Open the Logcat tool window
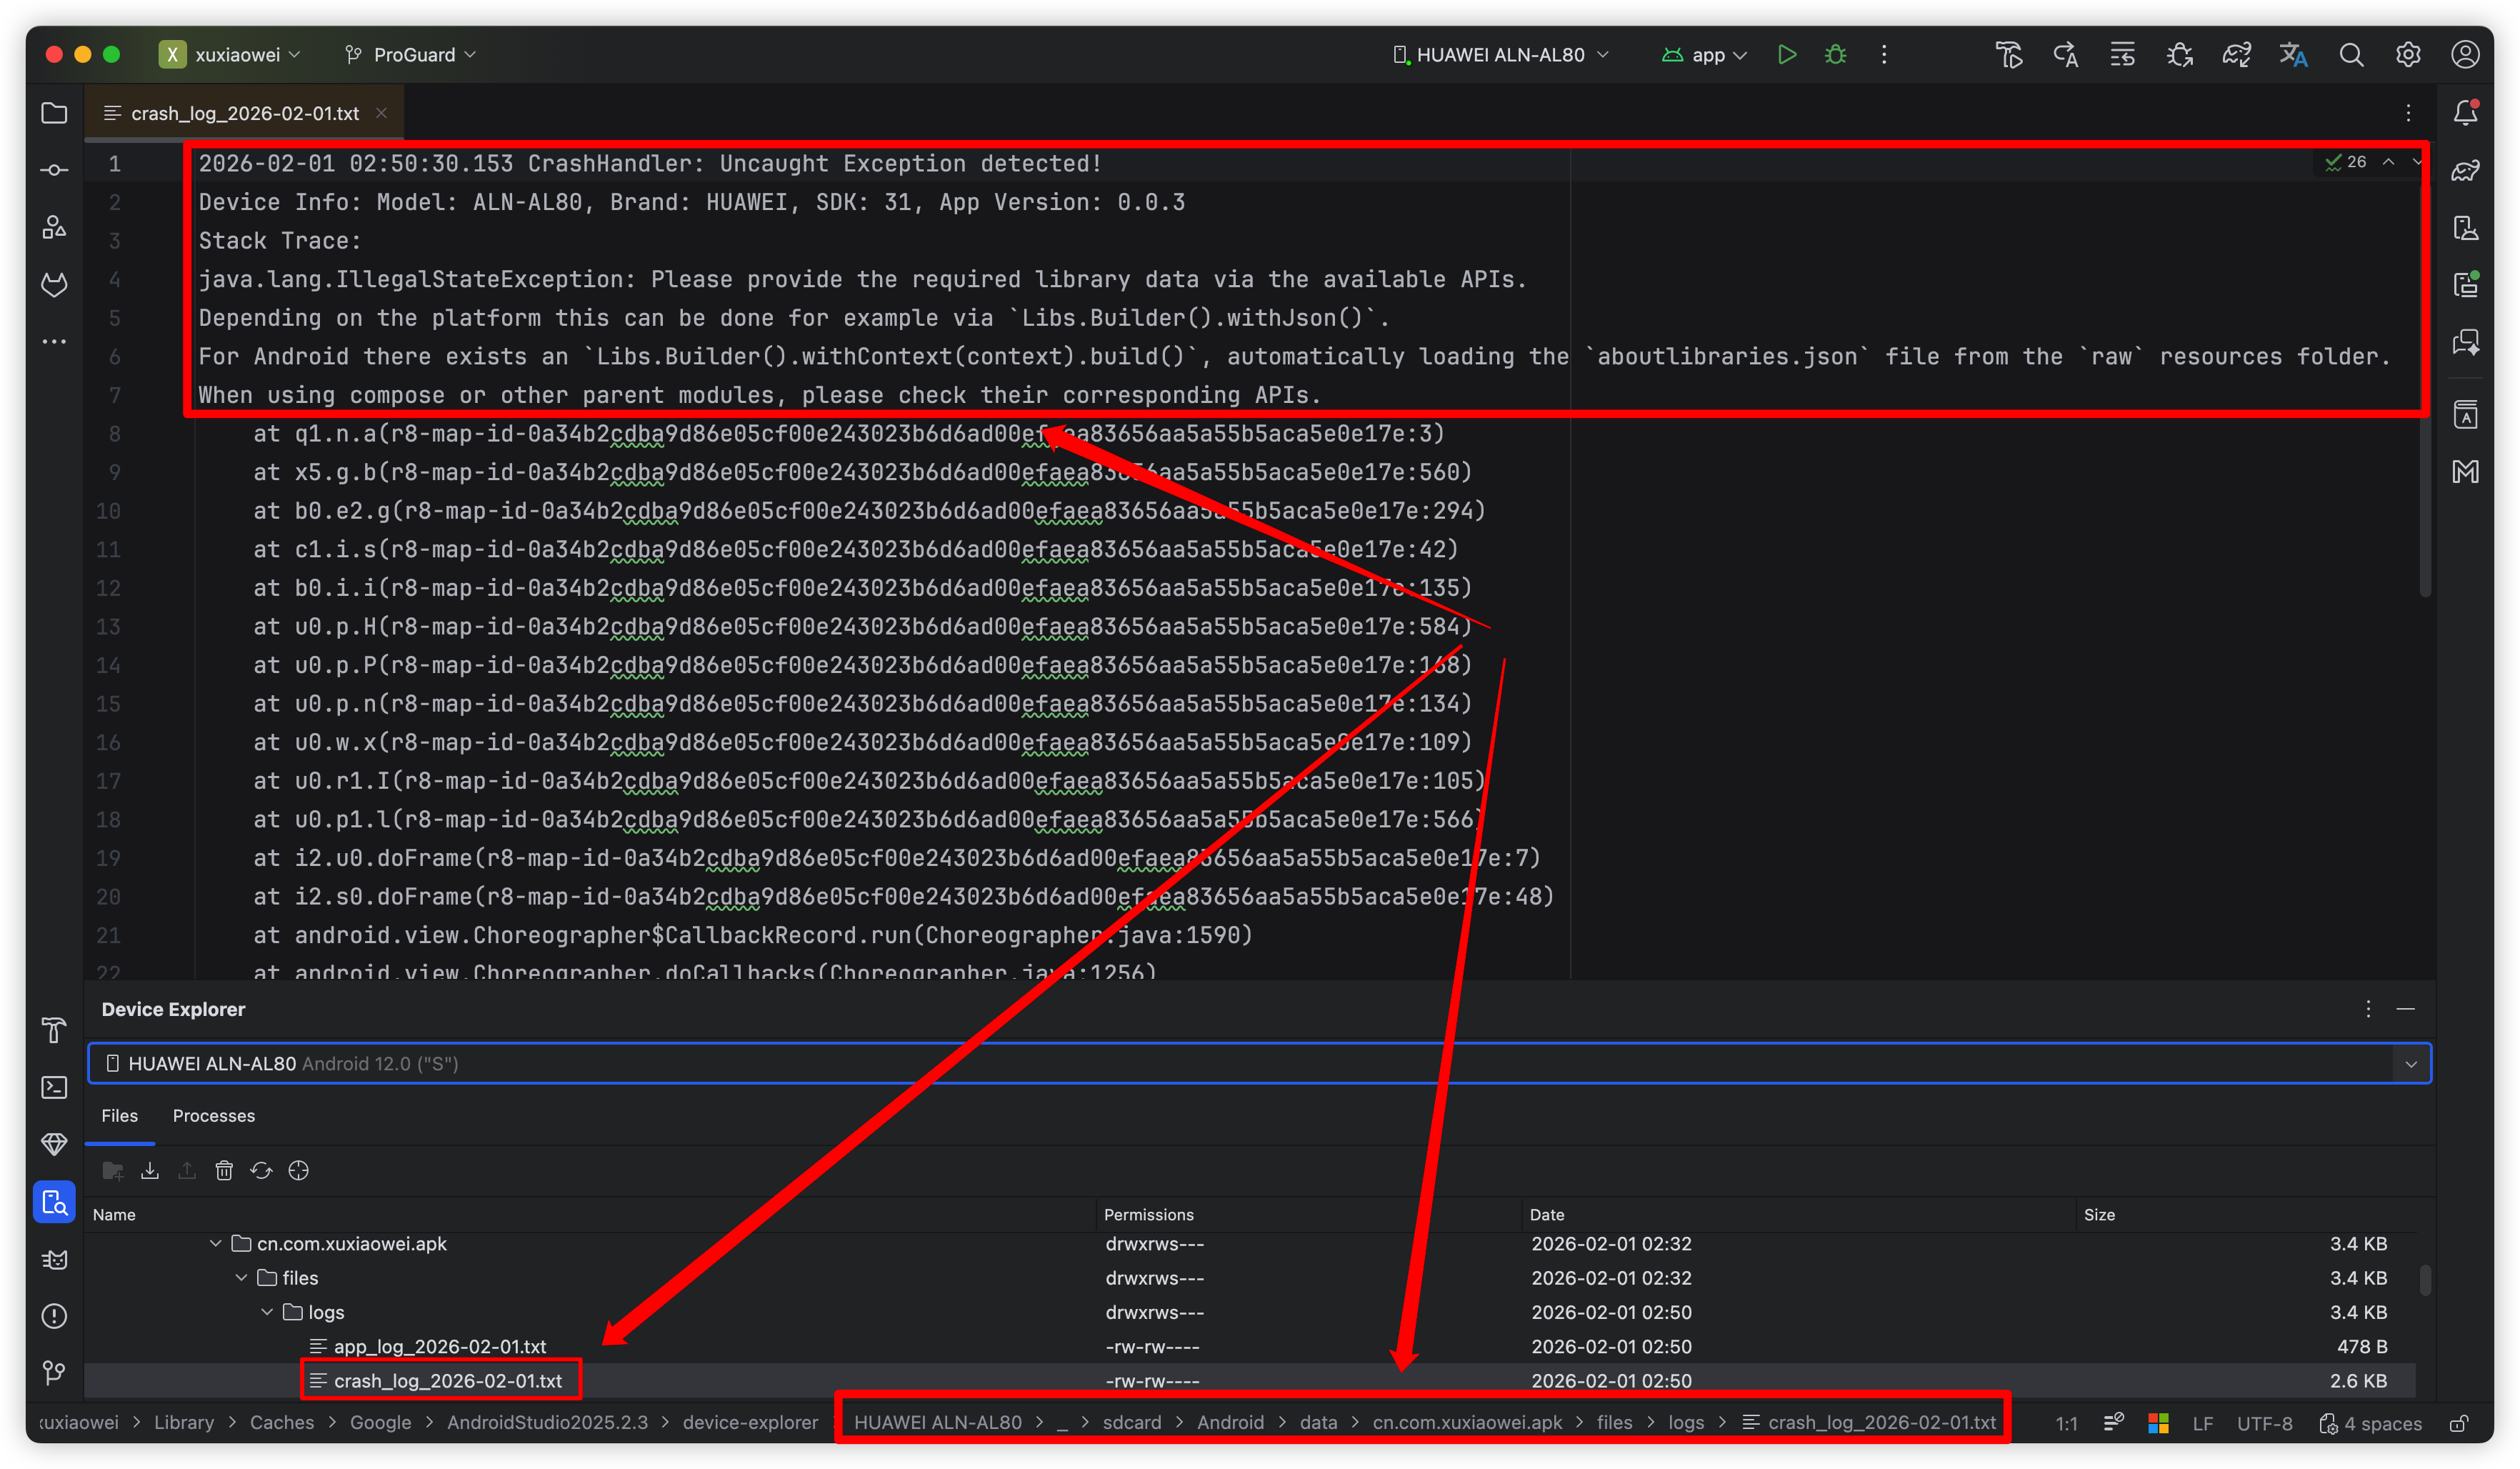The width and height of the screenshot is (2520, 1469). (x=54, y=1259)
